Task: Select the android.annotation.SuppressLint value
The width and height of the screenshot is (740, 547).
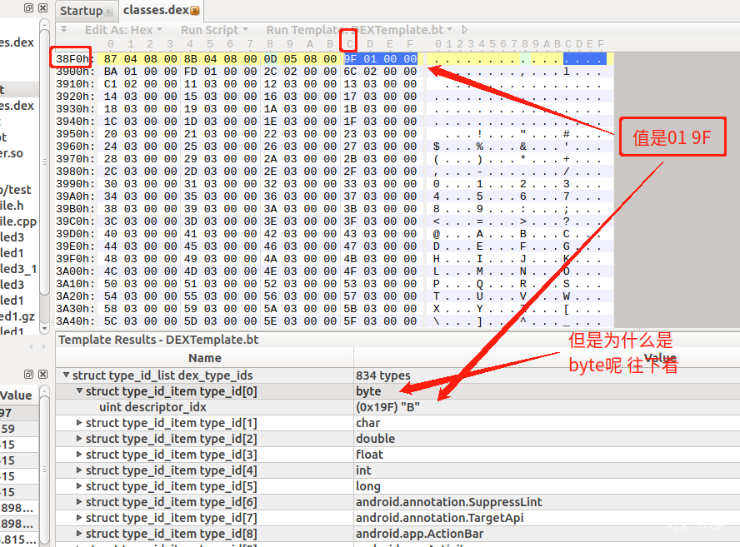Action: (x=449, y=502)
